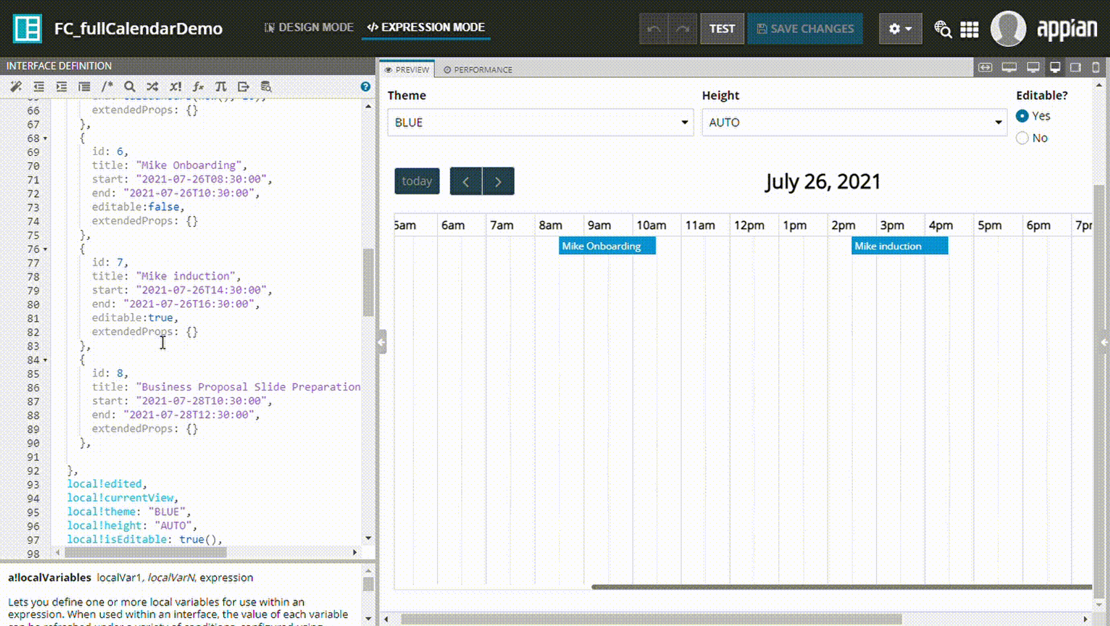Select the highlighted desktop preview icon
Image resolution: width=1110 pixels, height=626 pixels.
point(1055,68)
